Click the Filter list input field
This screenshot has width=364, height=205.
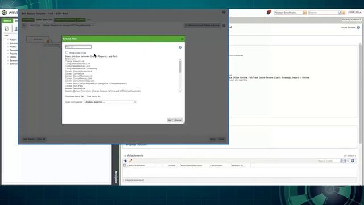point(78,47)
